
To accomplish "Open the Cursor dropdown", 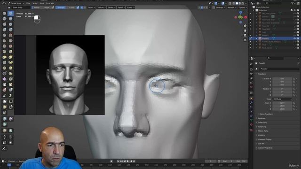I will click(x=131, y=8).
